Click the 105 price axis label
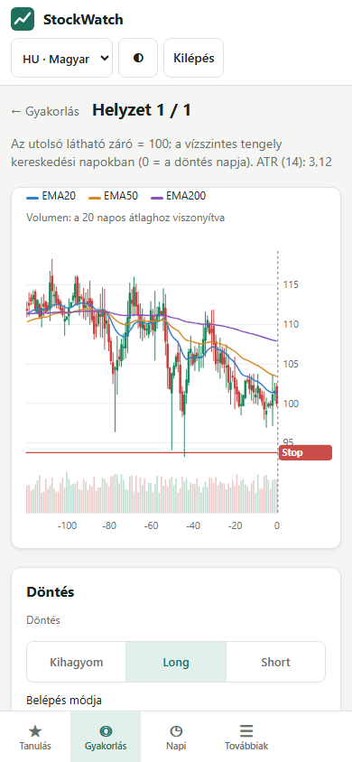The image size is (352, 762). click(291, 365)
